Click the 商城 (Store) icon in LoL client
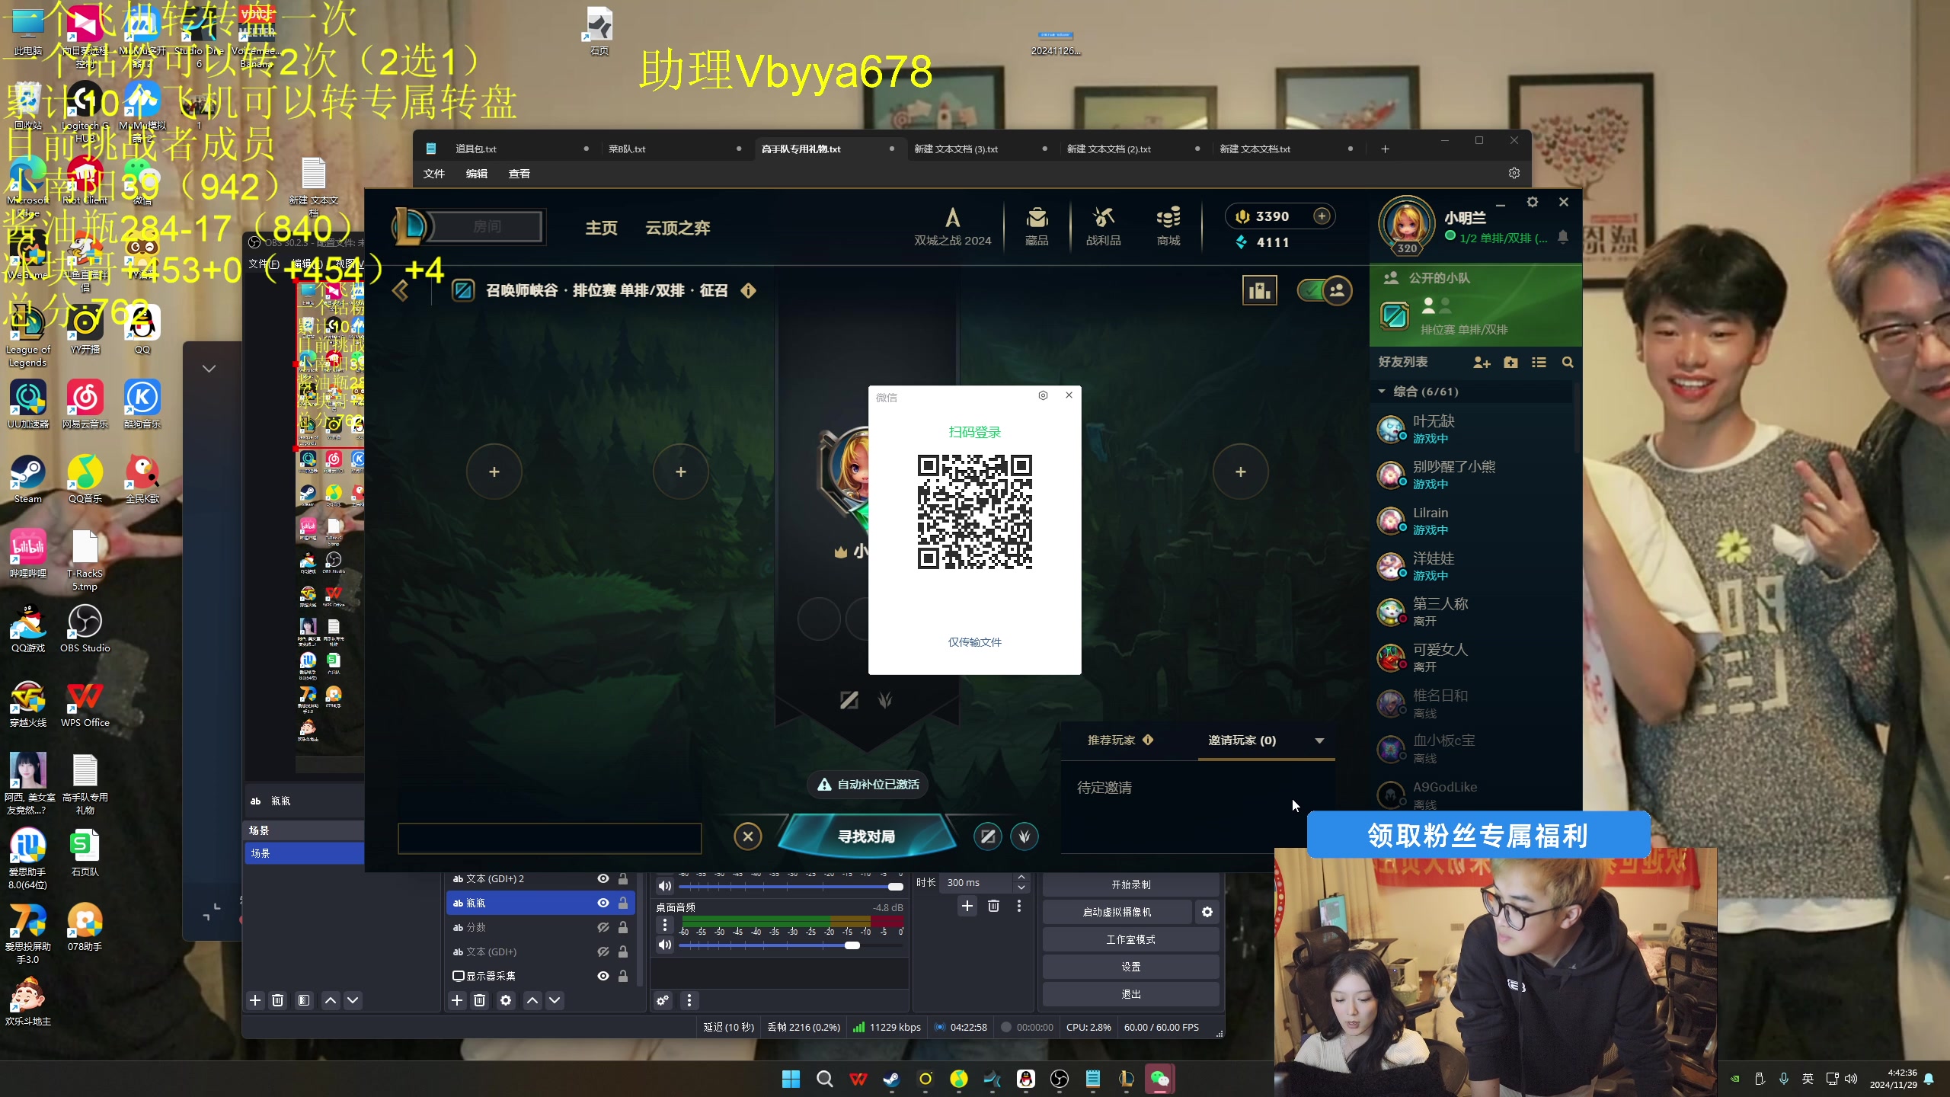The image size is (1950, 1097). coord(1168,225)
